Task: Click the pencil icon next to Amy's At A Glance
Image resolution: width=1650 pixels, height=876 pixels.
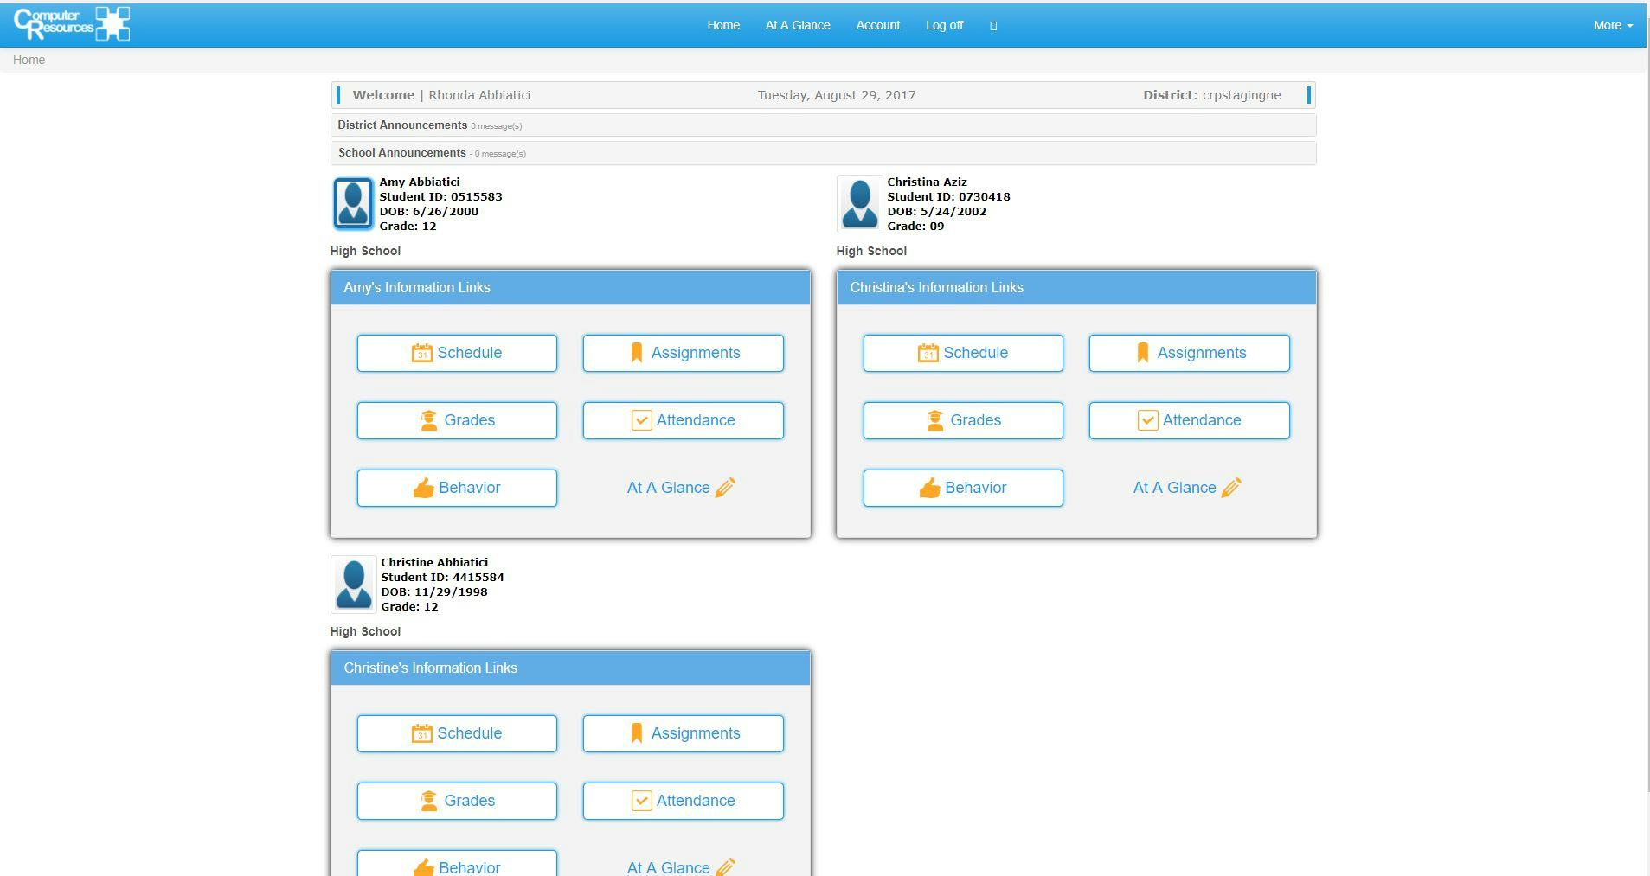Action: [724, 488]
